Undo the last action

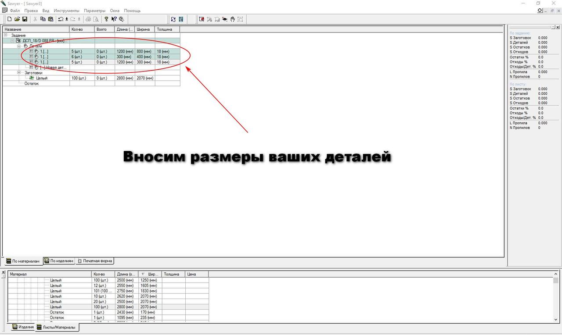[61, 19]
